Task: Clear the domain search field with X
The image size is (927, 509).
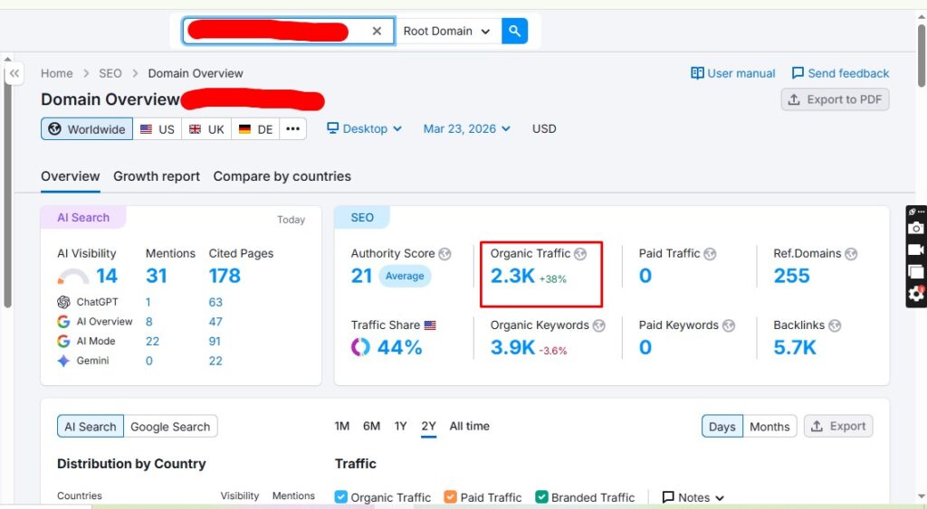Action: [x=377, y=32]
